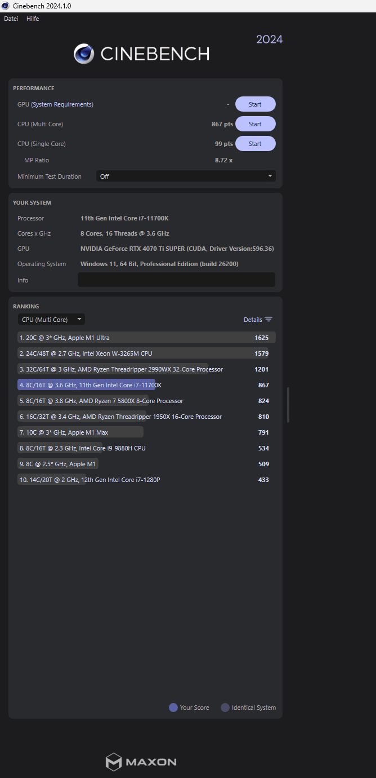Select the 8C Apple M1 ranking row
The image size is (376, 778).
click(x=146, y=464)
